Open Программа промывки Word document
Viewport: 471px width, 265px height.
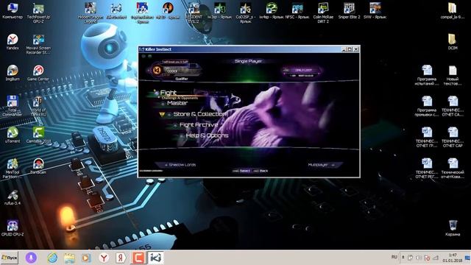(427, 106)
